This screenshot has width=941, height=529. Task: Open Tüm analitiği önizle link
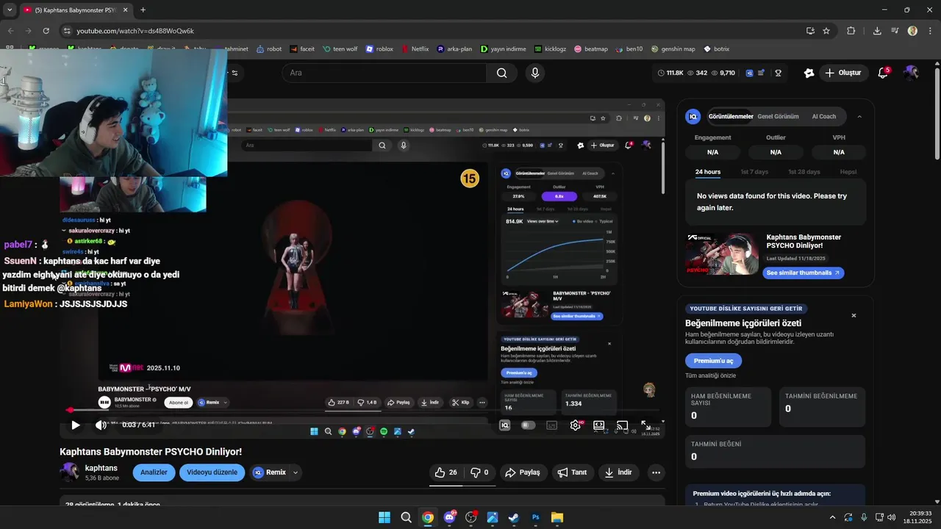point(710,375)
